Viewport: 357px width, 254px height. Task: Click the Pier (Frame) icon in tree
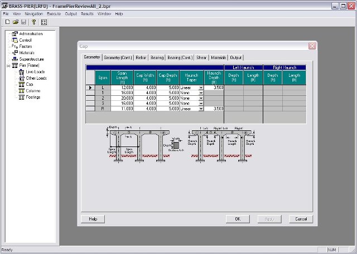point(15,66)
